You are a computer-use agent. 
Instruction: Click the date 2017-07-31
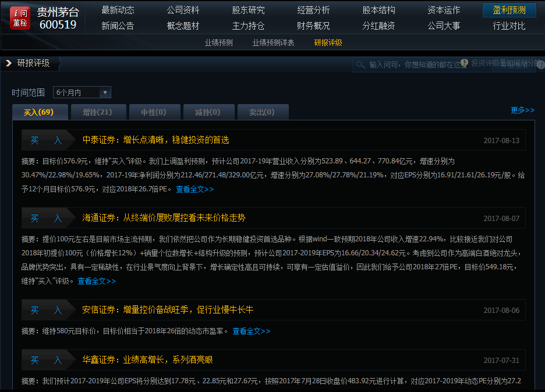coord(501,361)
